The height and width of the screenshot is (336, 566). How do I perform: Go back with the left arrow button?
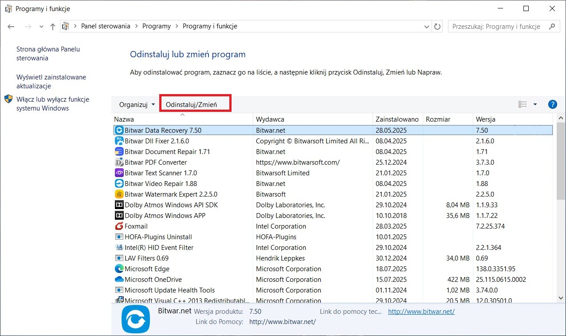pyautogui.click(x=11, y=27)
